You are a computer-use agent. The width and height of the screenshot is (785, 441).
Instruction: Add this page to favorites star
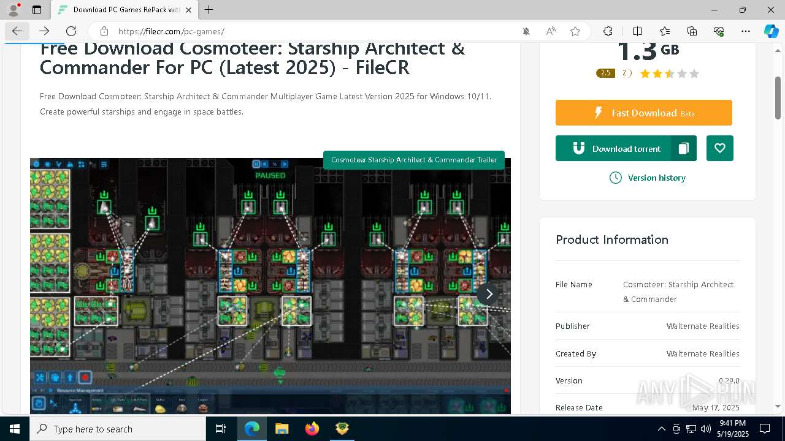(x=575, y=31)
